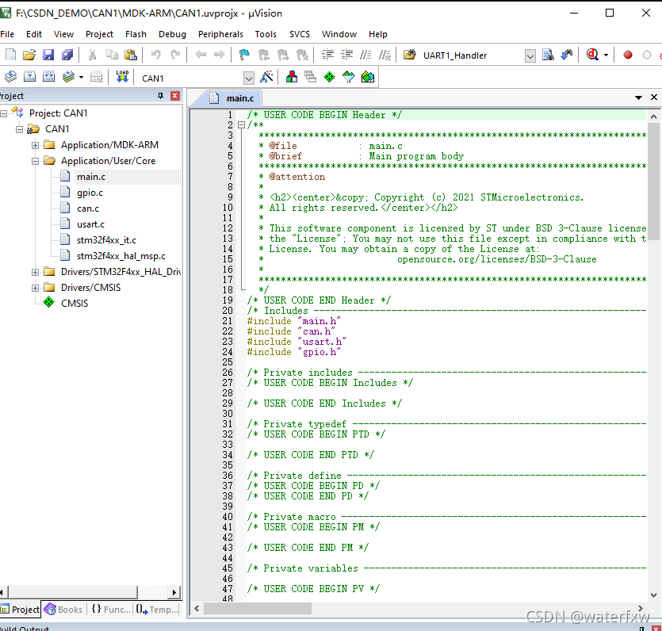
Task: Select usart.c in the project tree
Action: tap(90, 224)
